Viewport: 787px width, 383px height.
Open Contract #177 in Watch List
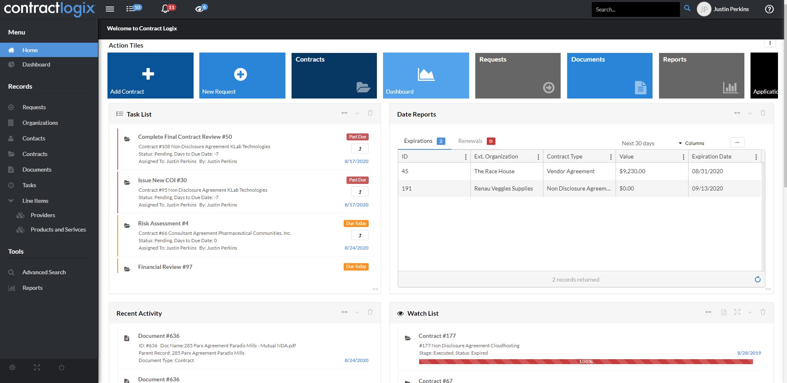click(437, 336)
